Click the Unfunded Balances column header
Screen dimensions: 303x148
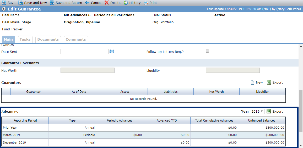(262, 120)
